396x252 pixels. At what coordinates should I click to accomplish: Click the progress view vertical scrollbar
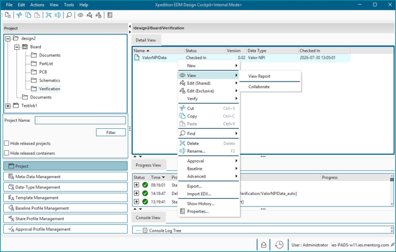pyautogui.click(x=391, y=189)
